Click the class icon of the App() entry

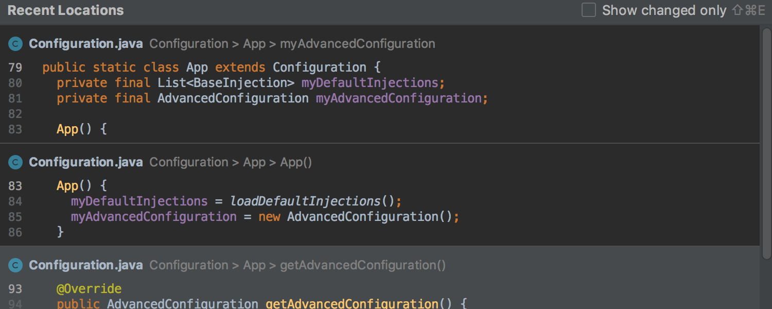coord(15,163)
